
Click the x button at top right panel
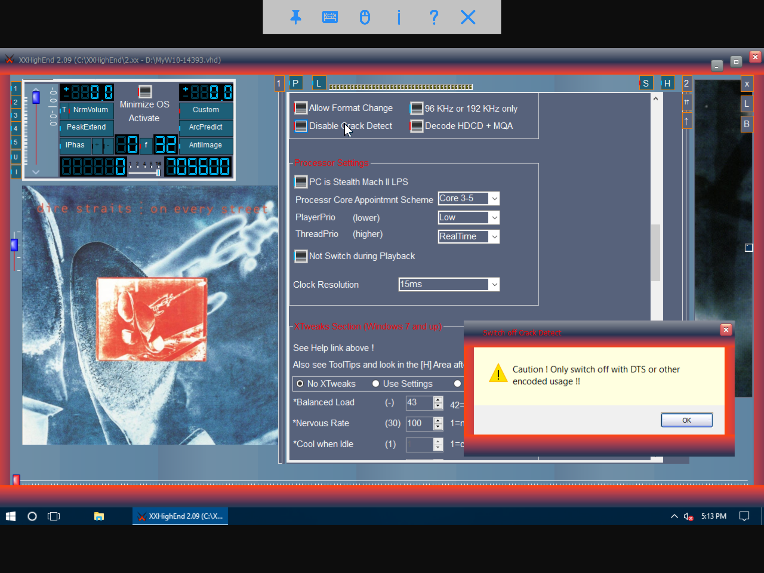pyautogui.click(x=746, y=84)
